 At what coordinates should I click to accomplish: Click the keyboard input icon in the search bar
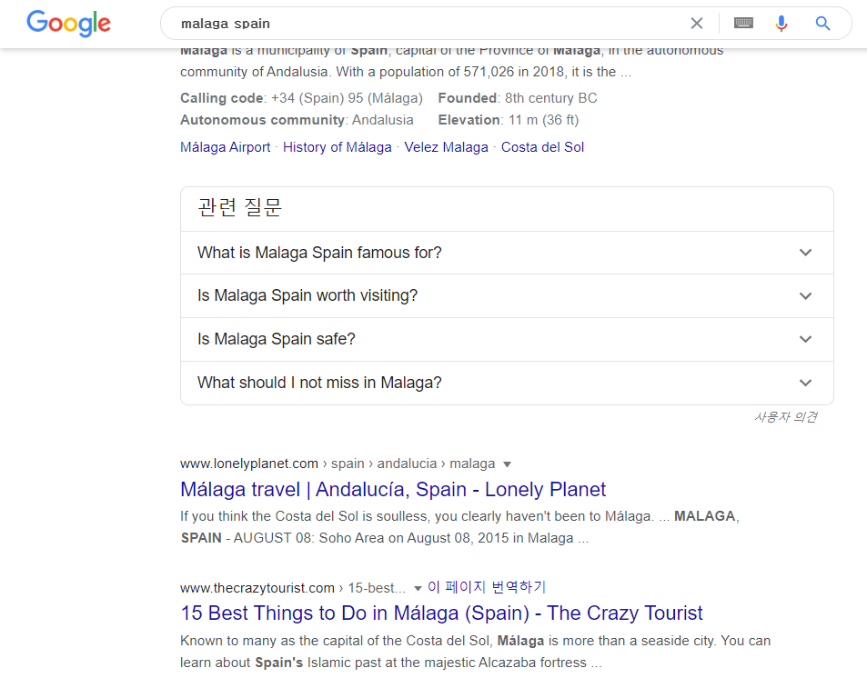[x=742, y=23]
